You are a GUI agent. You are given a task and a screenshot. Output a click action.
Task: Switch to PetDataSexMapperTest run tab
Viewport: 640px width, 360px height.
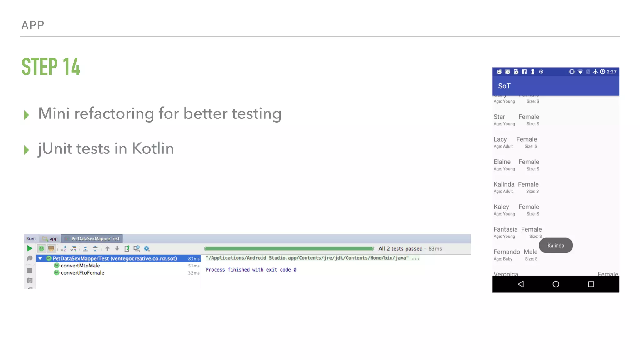(x=92, y=239)
